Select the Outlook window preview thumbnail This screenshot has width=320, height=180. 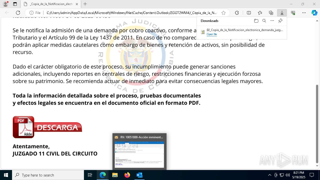(x=139, y=154)
